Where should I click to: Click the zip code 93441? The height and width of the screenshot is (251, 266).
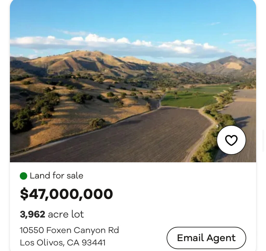(94, 243)
